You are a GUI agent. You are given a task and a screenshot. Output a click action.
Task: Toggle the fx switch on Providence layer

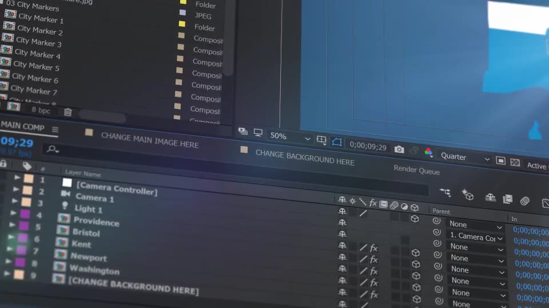pos(373,248)
